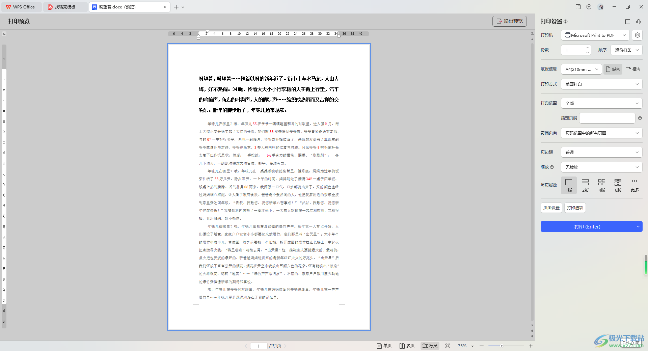The image size is (648, 351).
Task: Click the specified page range help icon
Action: pyautogui.click(x=640, y=118)
